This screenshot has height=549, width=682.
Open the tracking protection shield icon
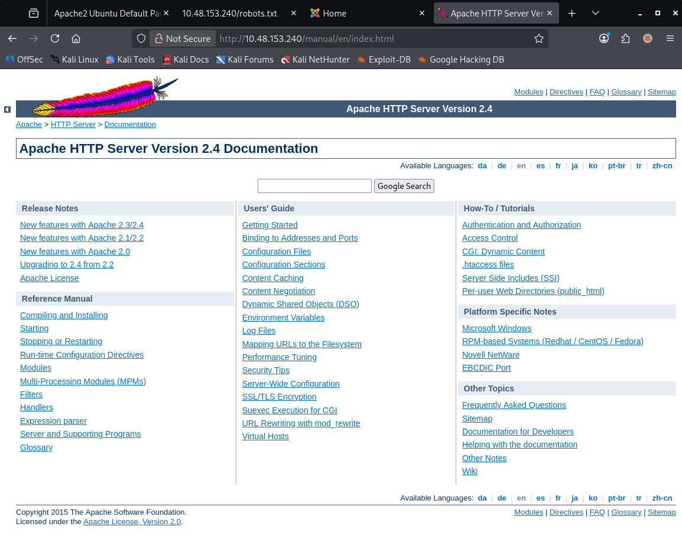pos(141,38)
